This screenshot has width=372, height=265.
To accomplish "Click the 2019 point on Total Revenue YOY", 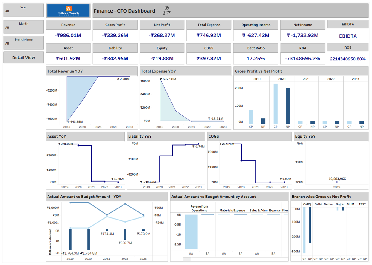I will (67, 121).
